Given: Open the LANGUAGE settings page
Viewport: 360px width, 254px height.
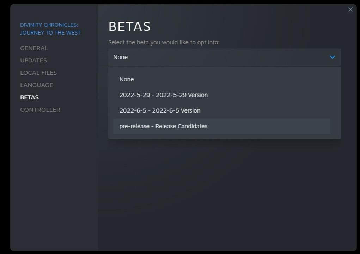Looking at the screenshot, I should pos(37,85).
